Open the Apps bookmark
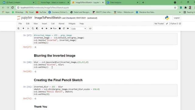Screen dimensions: 195x110 [x=6, y=12]
